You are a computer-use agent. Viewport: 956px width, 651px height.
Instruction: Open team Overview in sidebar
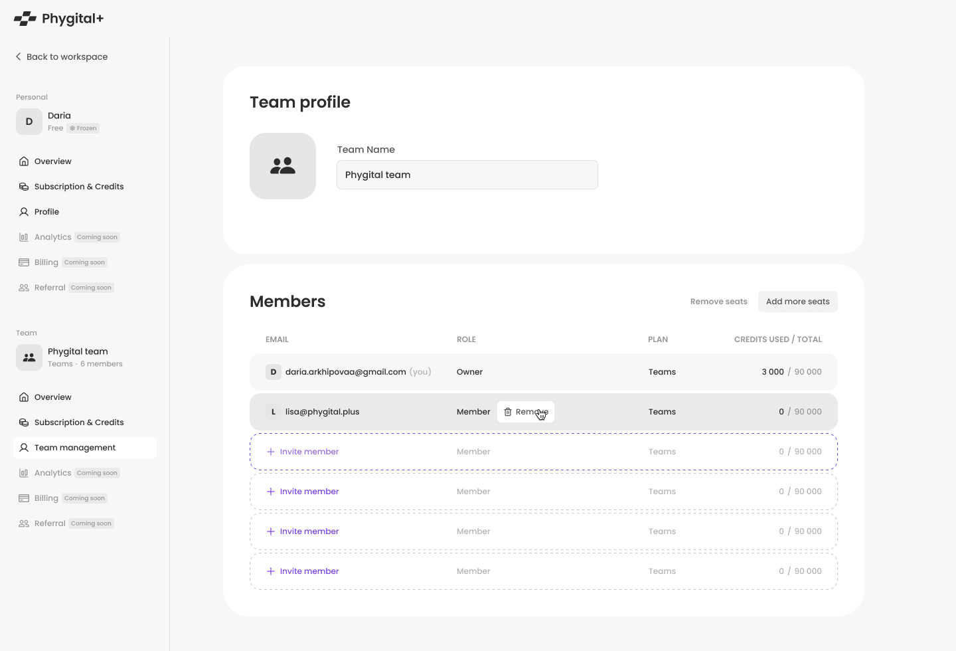tap(52, 397)
